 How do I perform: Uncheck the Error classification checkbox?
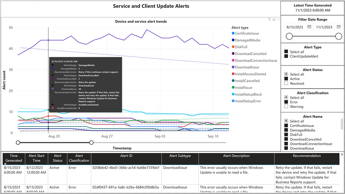(286, 102)
